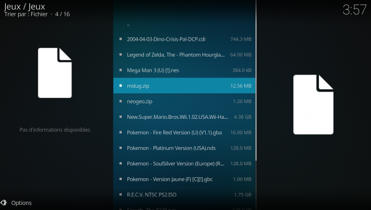This screenshot has height=210, width=371.
Task: Go up via the '..' parent entry
Action: (x=184, y=24)
